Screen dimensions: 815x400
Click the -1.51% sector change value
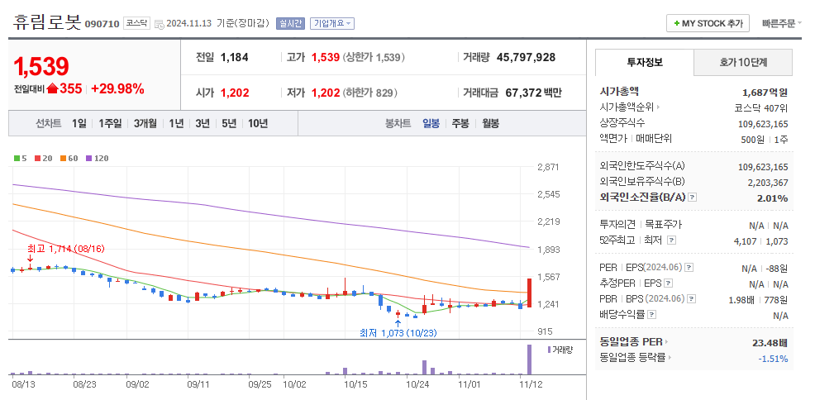773,359
